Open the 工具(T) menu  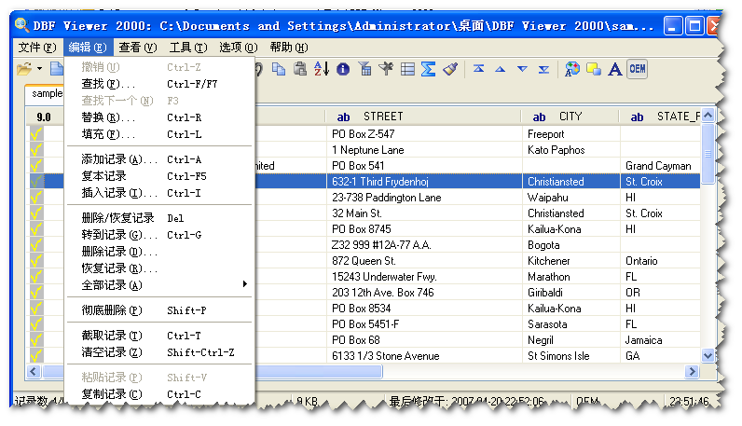188,48
